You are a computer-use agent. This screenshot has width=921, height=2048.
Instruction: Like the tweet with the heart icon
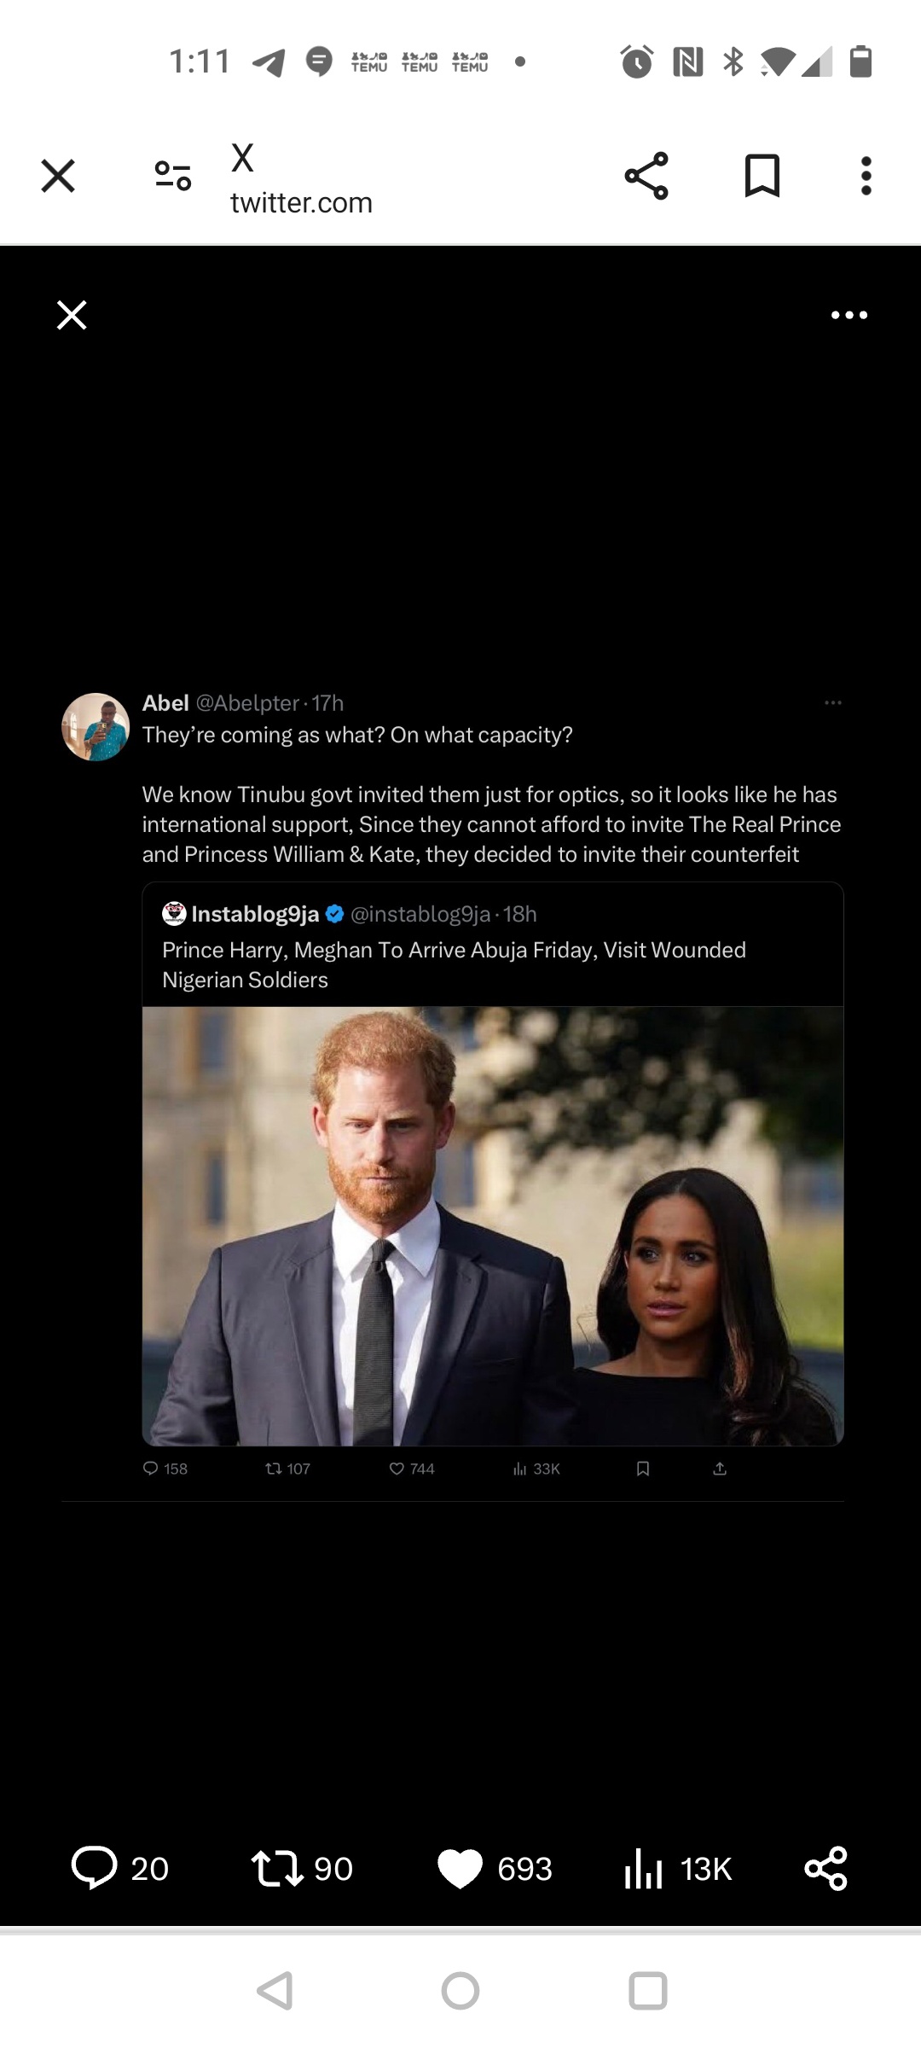[x=460, y=1868]
